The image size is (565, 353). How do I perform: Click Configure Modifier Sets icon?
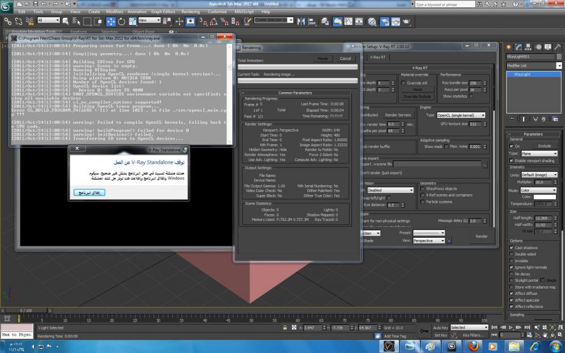pos(555,119)
